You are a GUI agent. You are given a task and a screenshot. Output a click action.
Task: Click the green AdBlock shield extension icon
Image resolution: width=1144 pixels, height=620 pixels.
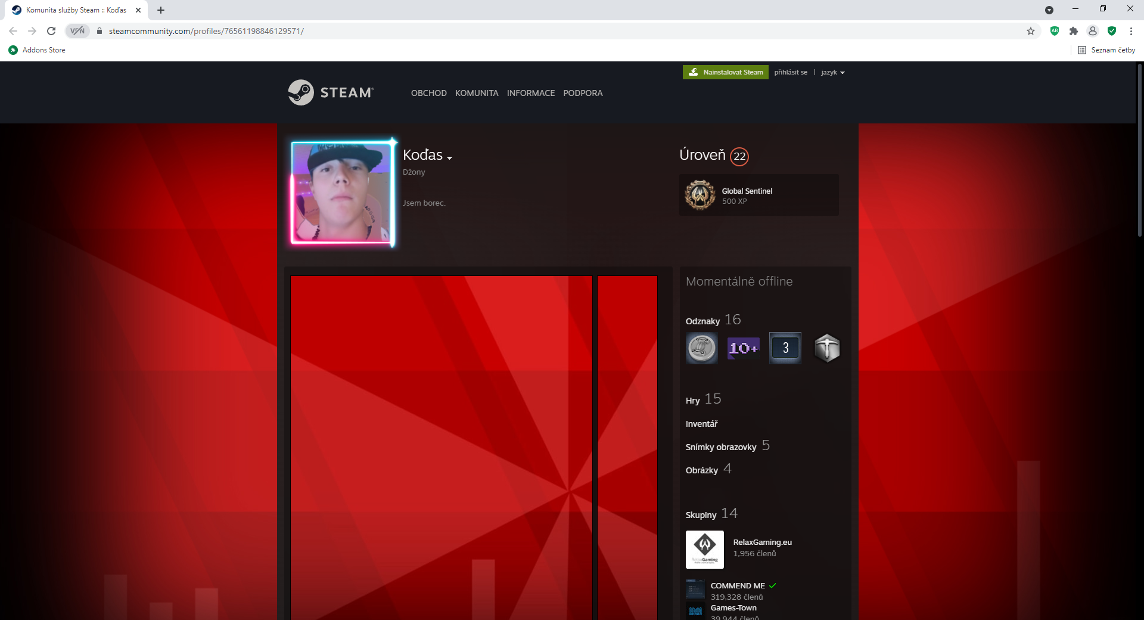click(x=1055, y=31)
